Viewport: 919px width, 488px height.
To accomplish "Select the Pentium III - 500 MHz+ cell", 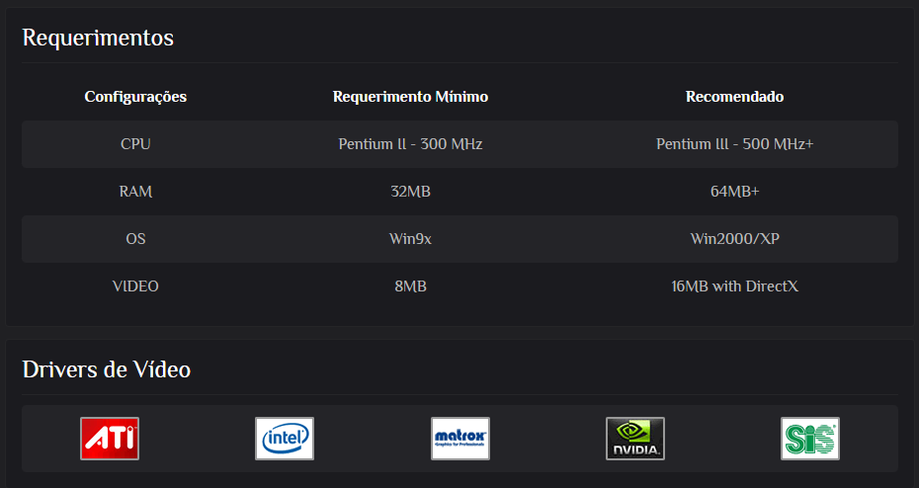I will 734,144.
